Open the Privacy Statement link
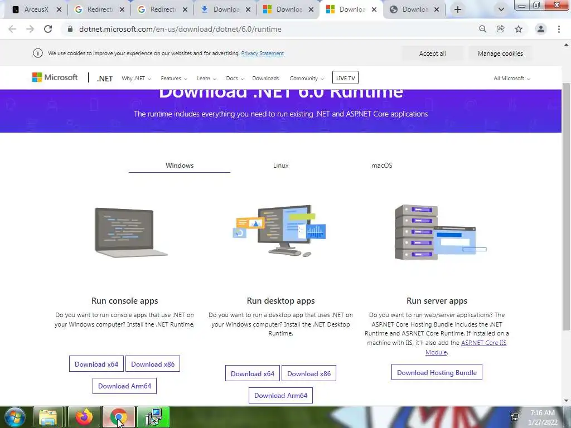 [262, 53]
